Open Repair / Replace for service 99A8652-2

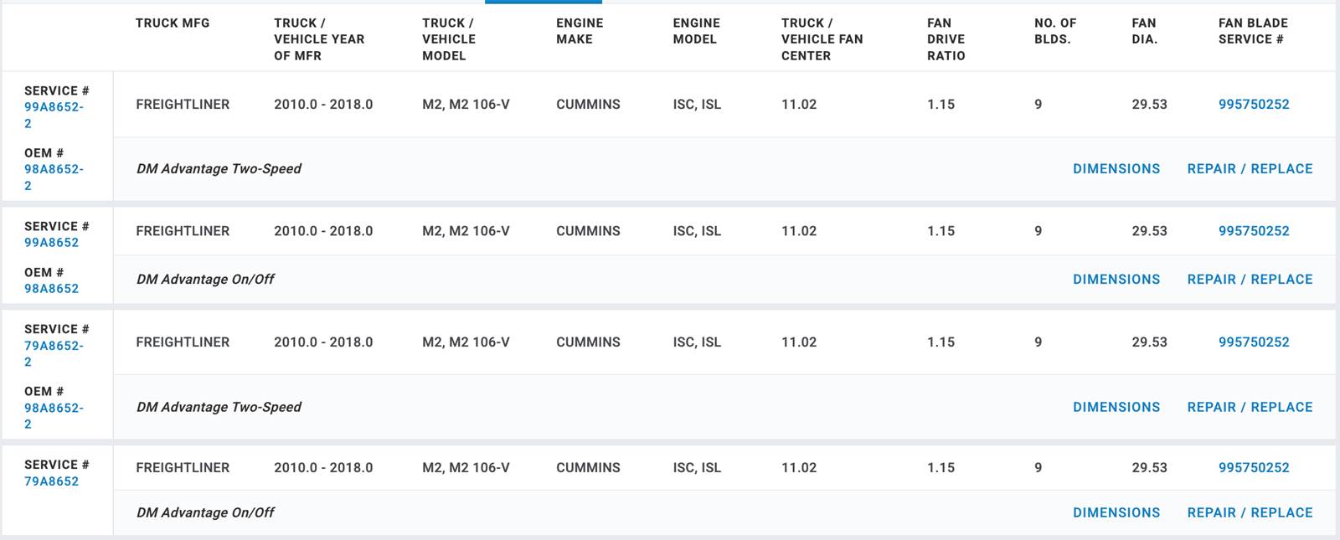click(1250, 169)
